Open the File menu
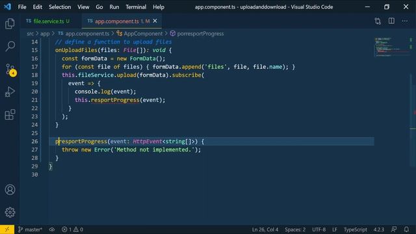Image resolution: width=416 pixels, height=234 pixels. 22,7
